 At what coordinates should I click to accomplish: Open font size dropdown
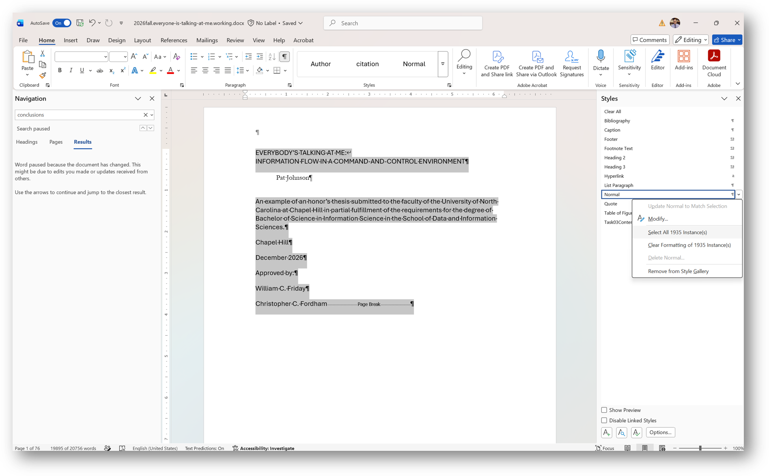125,57
